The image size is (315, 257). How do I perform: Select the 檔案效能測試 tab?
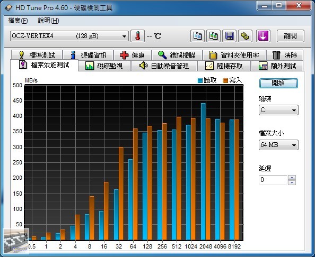tap(44, 65)
